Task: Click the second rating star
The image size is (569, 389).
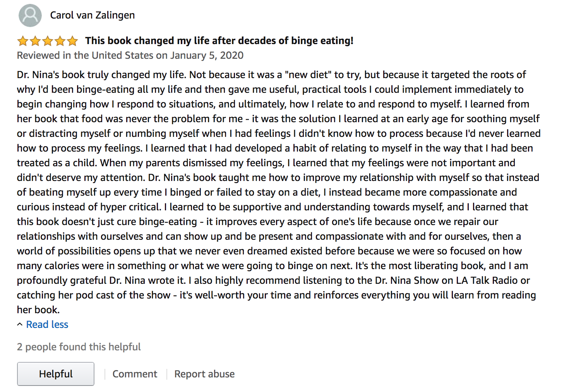Action: [x=35, y=41]
